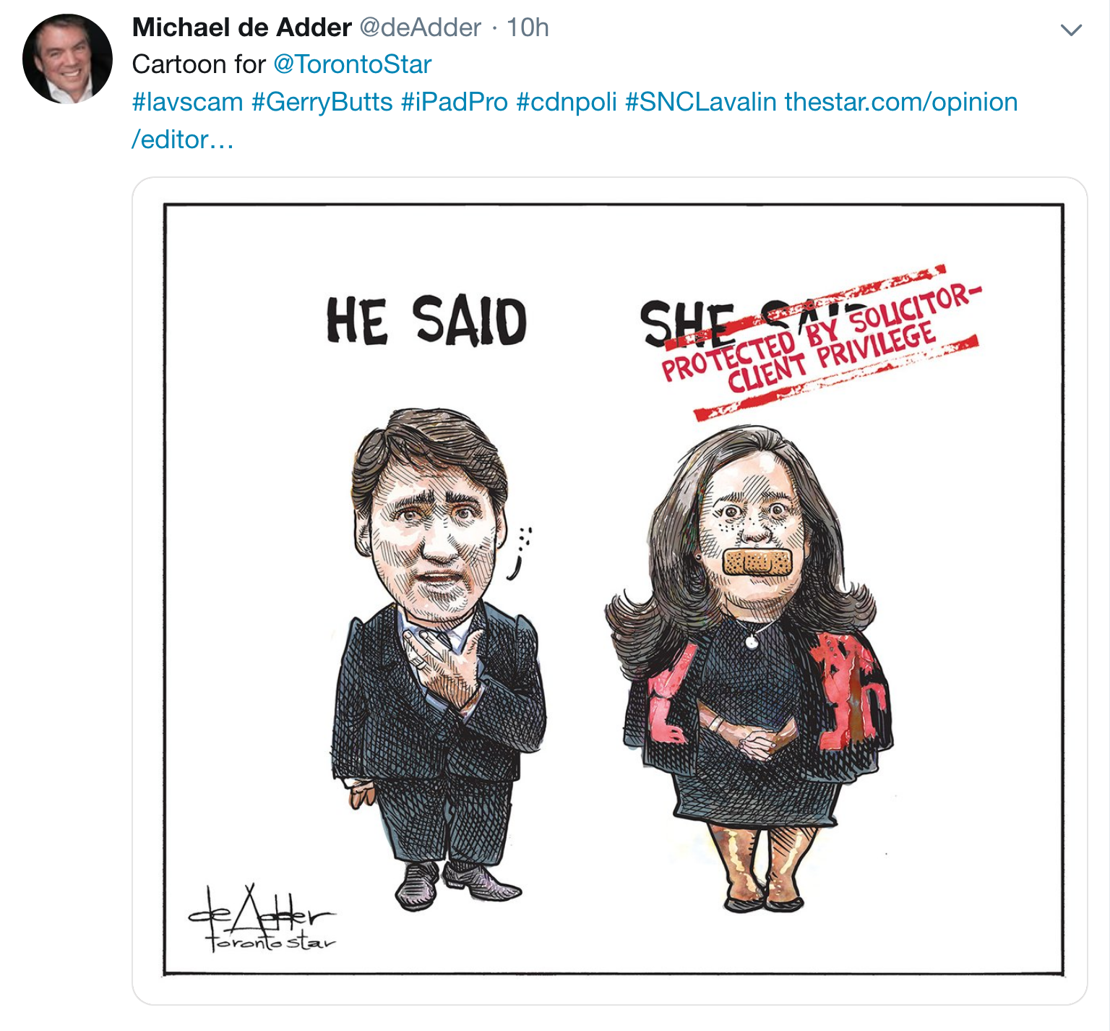
Task: Click the 10h tweet timestamp
Action: pos(528,27)
